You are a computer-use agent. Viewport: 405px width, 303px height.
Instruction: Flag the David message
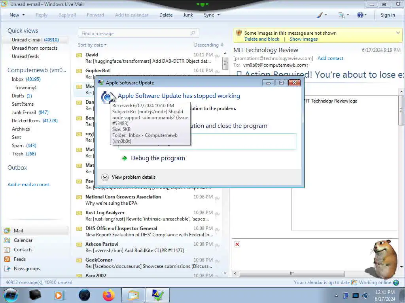[217, 56]
